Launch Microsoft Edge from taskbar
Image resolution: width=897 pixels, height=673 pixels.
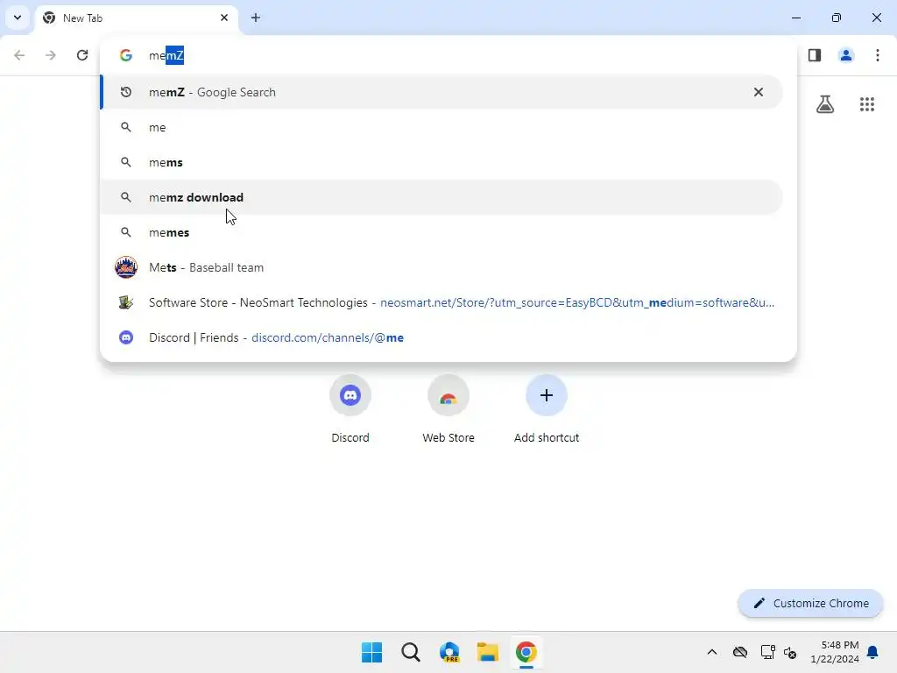point(449,652)
